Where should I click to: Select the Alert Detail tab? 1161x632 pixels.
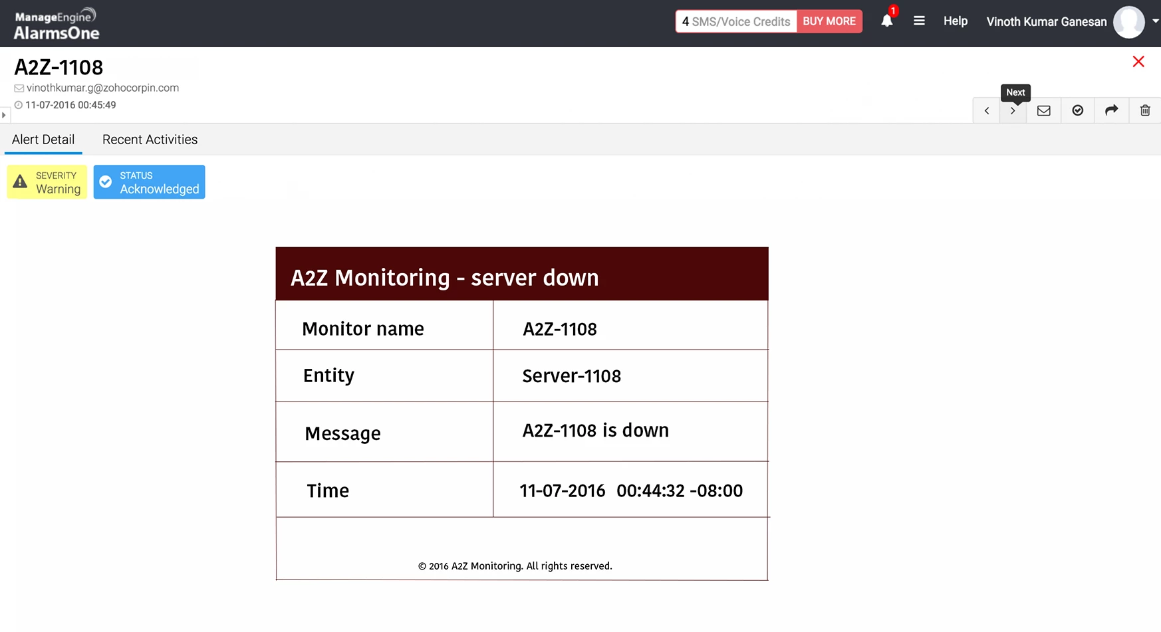tap(43, 140)
